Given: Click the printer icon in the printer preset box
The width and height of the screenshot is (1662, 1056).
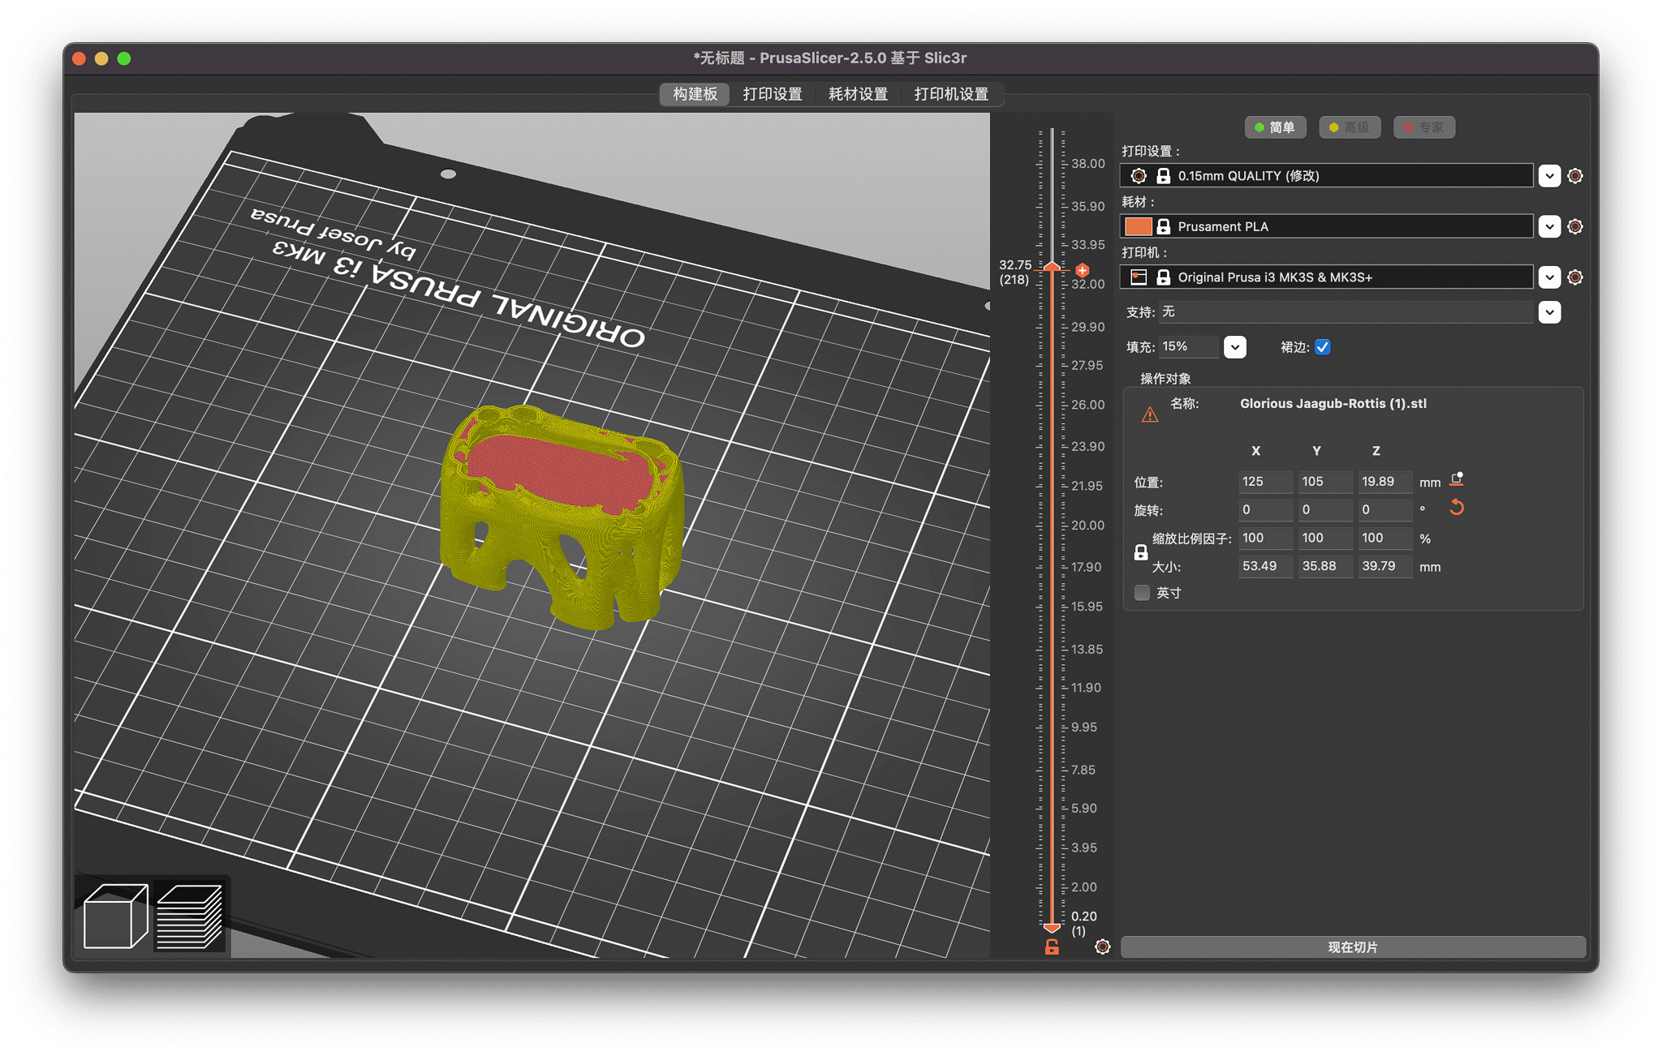Looking at the screenshot, I should 1139,277.
